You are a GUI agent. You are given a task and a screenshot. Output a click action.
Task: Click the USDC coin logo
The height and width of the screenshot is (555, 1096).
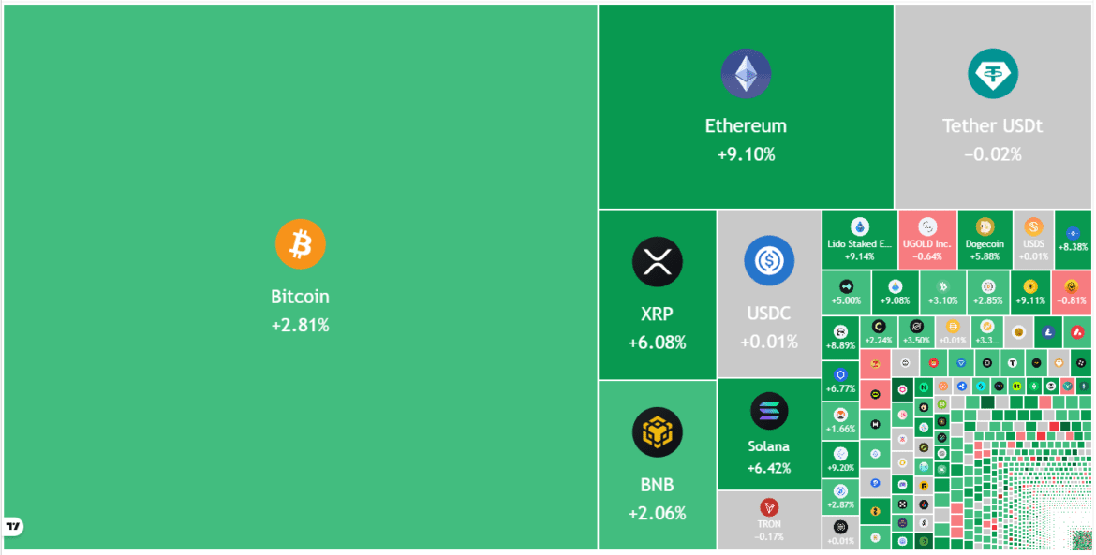(769, 260)
